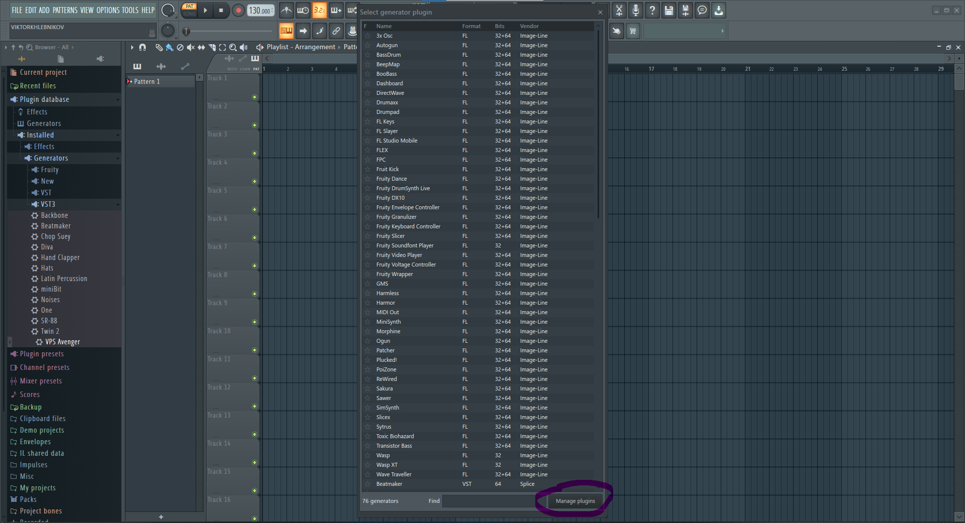This screenshot has height=523, width=965.
Task: Collapse the Plugin database folder
Action: (x=65, y=99)
